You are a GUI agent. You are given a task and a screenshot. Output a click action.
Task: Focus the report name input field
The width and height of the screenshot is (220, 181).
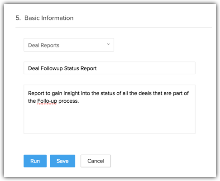click(x=110, y=68)
